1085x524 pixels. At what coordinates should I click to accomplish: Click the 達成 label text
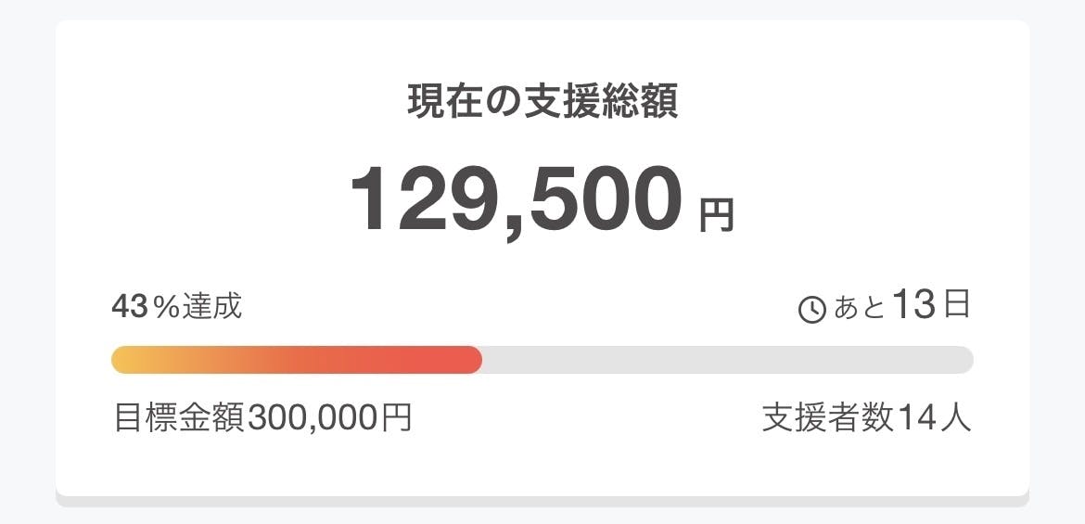click(212, 306)
